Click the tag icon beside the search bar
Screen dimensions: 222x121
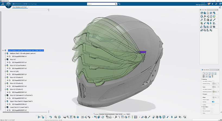click(x=119, y=4)
